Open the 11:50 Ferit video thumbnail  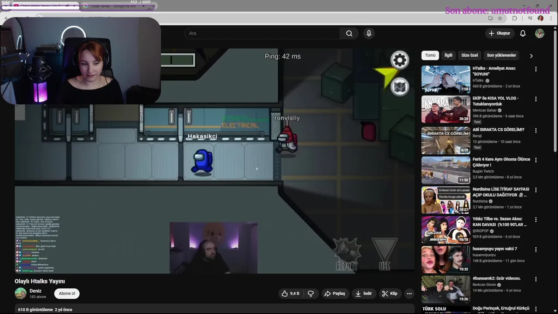pyautogui.click(x=446, y=170)
